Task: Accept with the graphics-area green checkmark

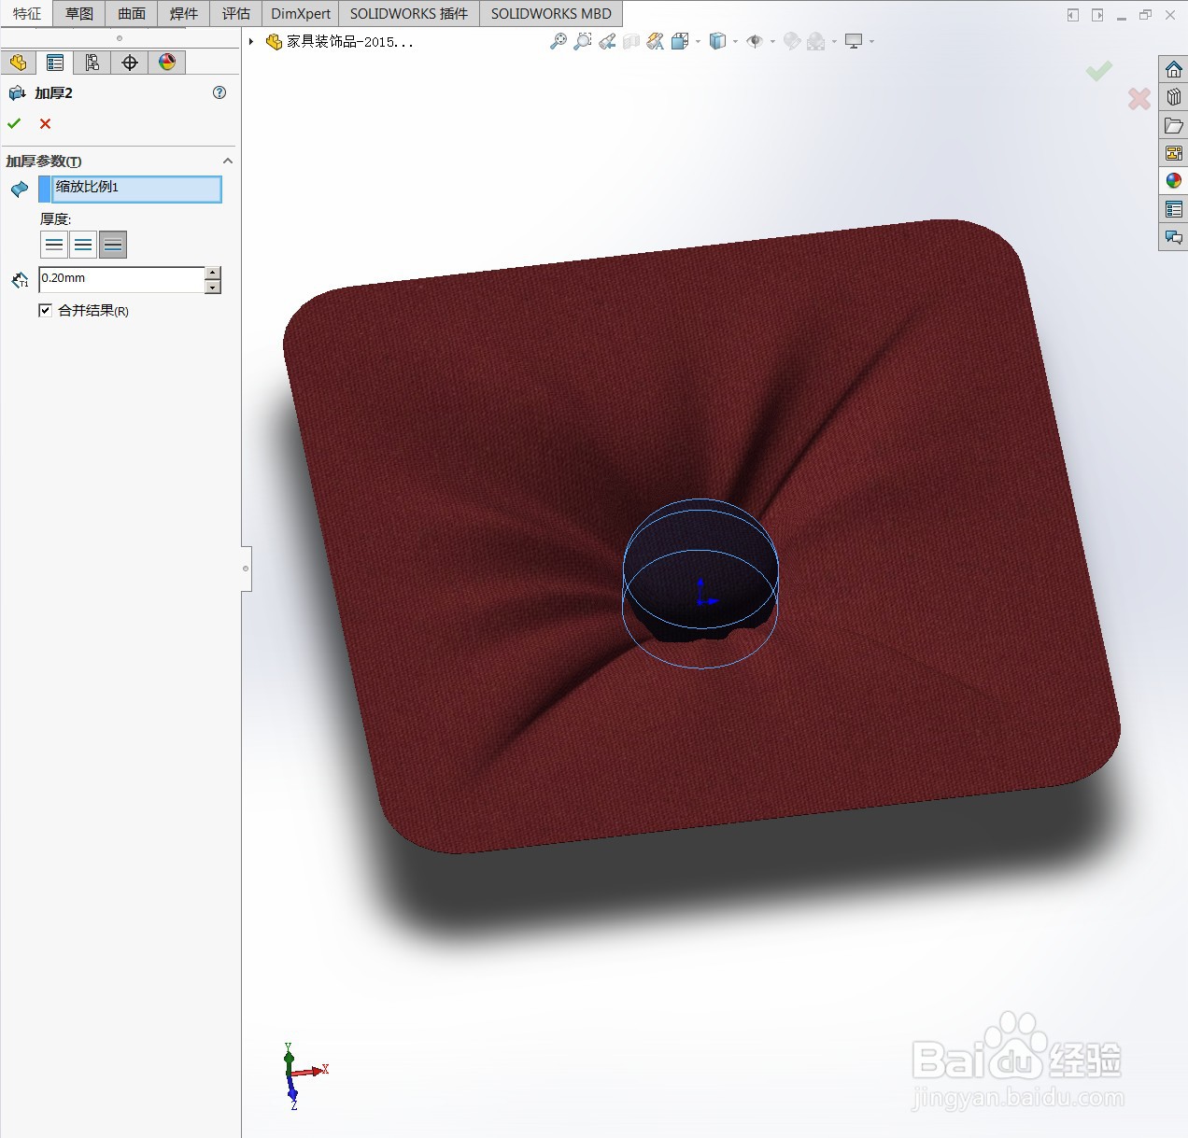Action: pyautogui.click(x=1099, y=70)
